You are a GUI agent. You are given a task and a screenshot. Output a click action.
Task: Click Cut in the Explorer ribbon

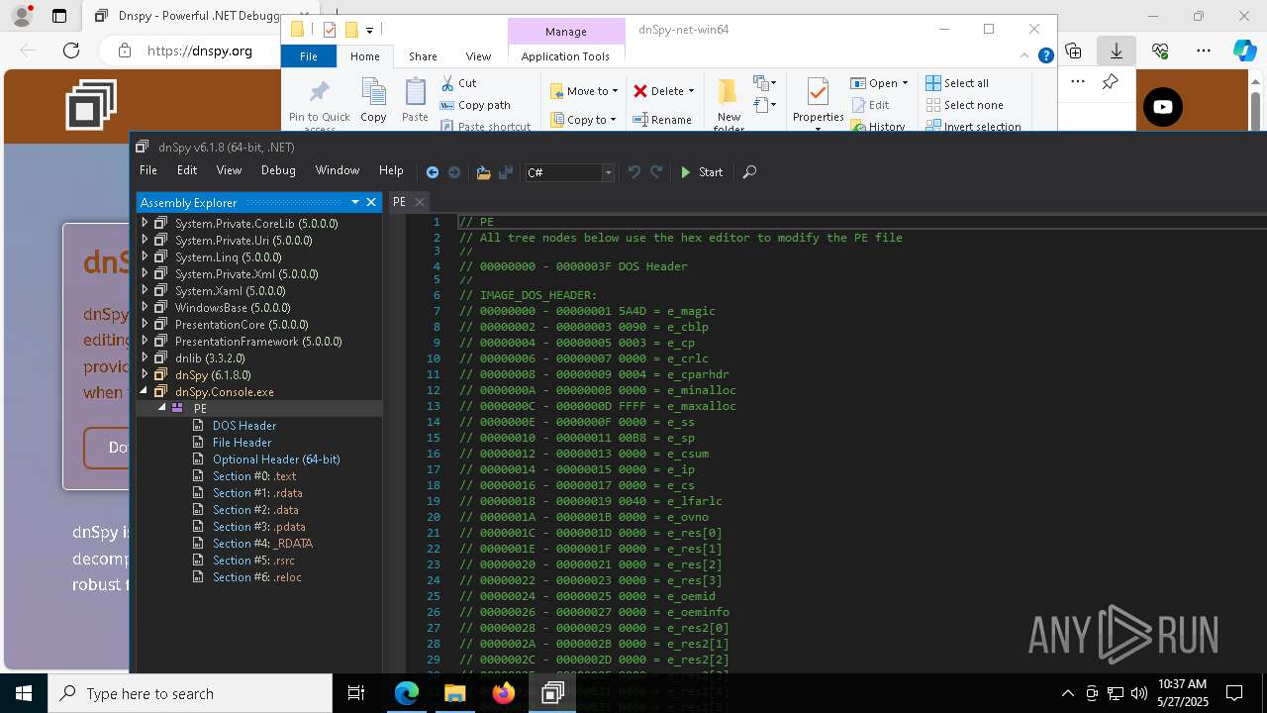pos(458,83)
